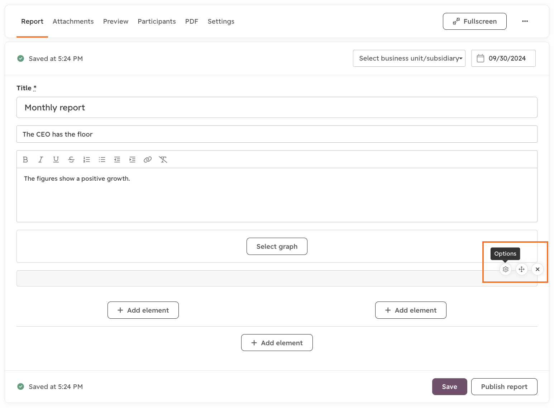Decrease paragraph indent
The height and width of the screenshot is (408, 554).
click(x=117, y=160)
